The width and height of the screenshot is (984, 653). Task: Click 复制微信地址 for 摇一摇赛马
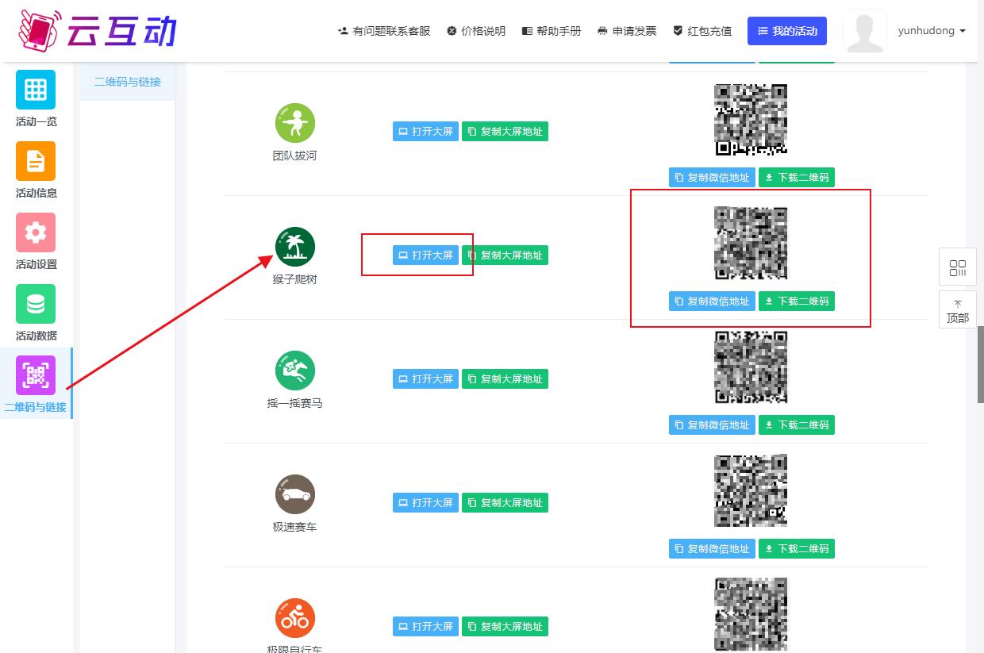point(712,425)
